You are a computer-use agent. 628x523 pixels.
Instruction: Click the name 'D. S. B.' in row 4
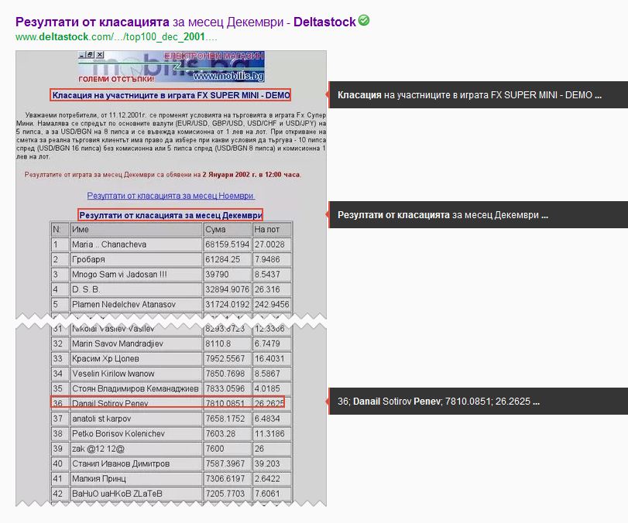tap(86, 289)
